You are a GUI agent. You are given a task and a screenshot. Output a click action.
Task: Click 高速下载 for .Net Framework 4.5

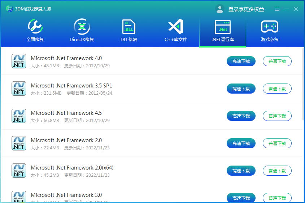click(241, 116)
